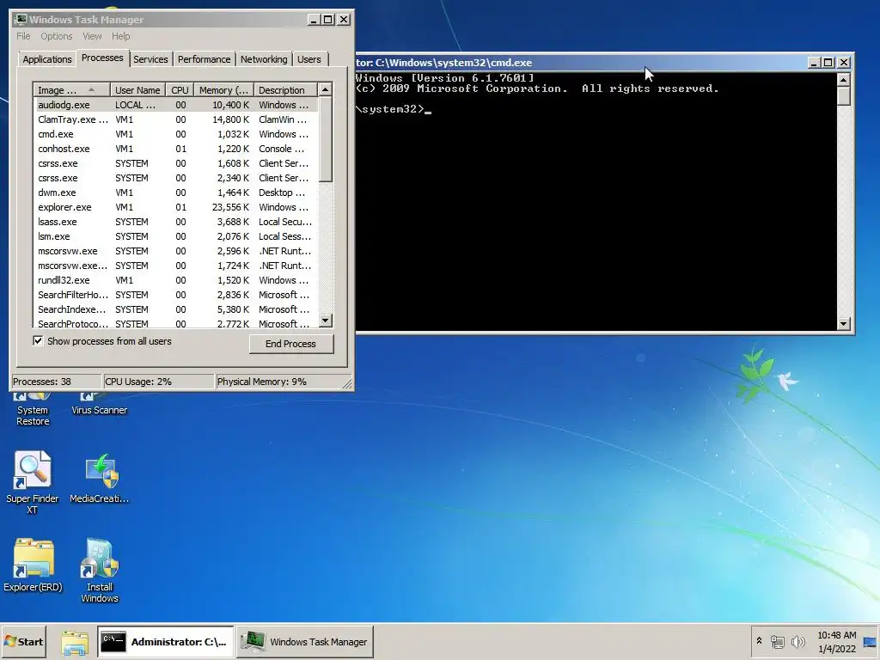
Task: Click the 23,556 K memory value
Action: pyautogui.click(x=230, y=207)
